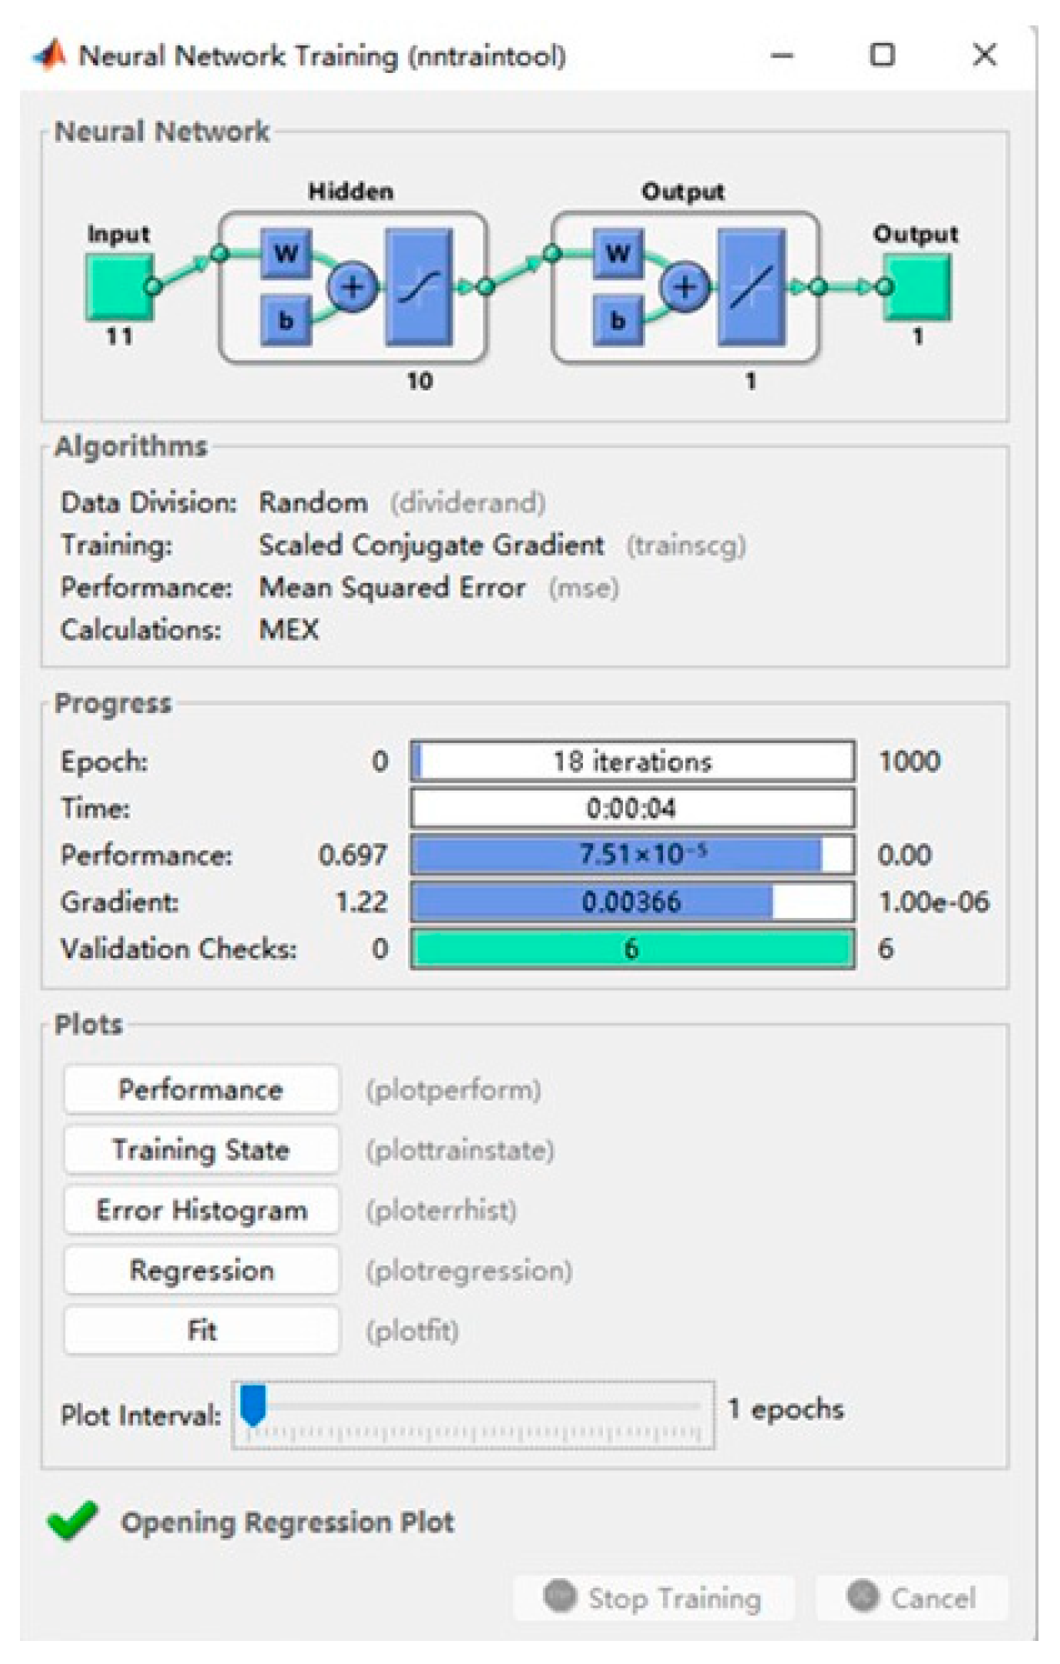This screenshot has width=1060, height=1664.
Task: Open the Fit plot
Action: tap(201, 1330)
